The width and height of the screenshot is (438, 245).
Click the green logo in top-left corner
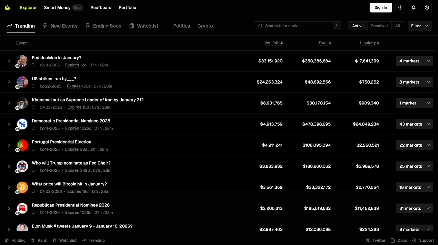point(8,8)
